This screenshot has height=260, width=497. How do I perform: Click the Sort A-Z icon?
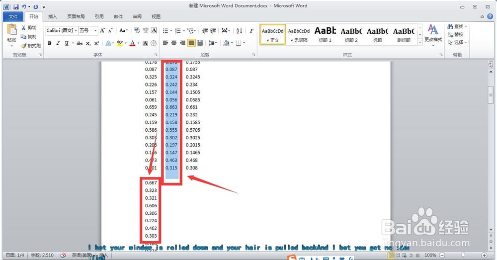(240, 31)
